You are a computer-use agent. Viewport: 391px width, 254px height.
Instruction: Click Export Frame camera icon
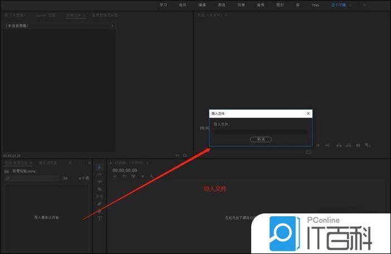coord(358,145)
